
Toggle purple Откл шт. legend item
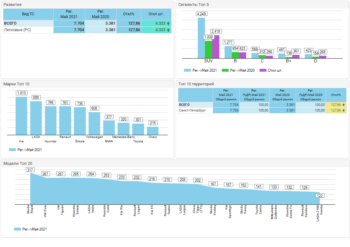pyautogui.click(x=271, y=70)
